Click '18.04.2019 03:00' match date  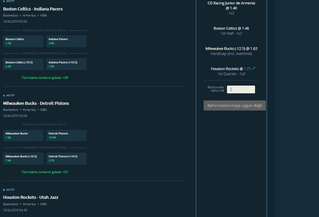tap(15, 116)
